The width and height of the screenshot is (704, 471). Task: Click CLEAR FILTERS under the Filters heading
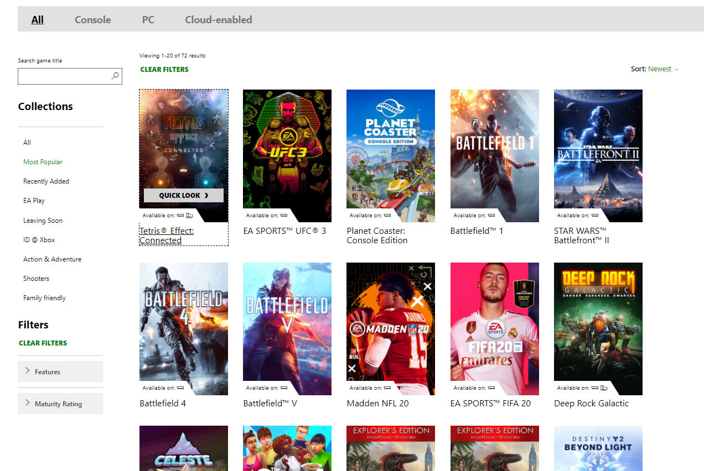coord(43,343)
